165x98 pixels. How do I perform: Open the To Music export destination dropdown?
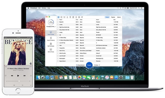coord(97,65)
